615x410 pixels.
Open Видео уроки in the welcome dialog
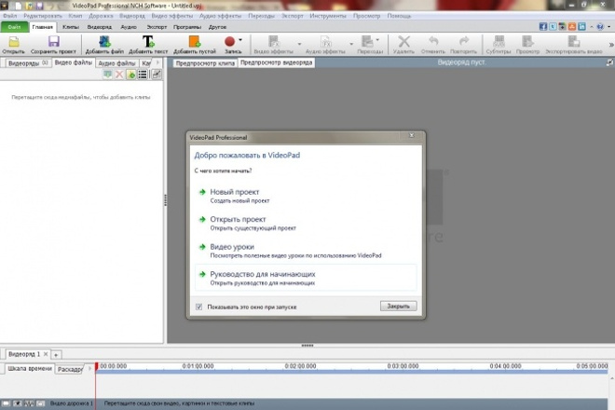[232, 247]
